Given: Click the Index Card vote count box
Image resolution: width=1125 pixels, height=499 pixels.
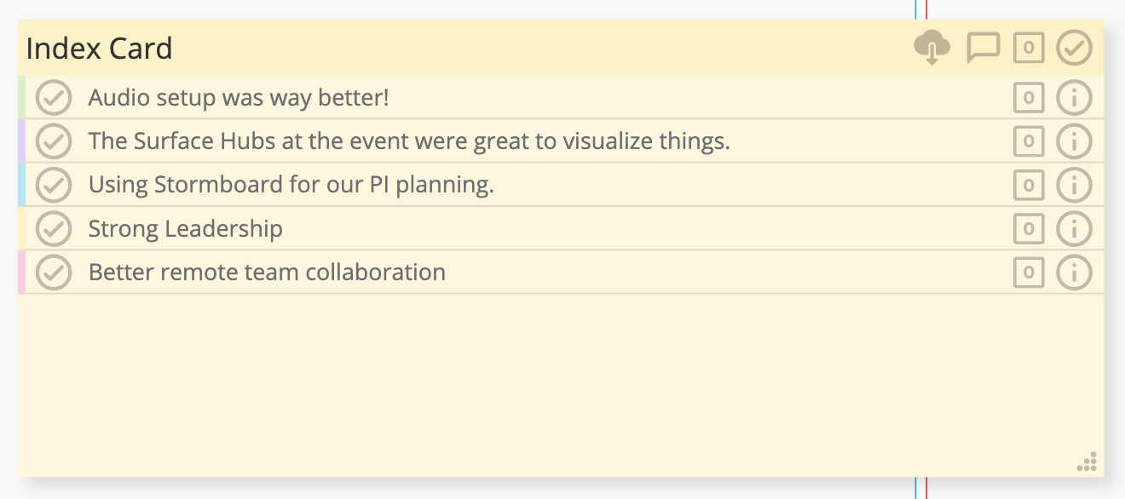Looking at the screenshot, I should 1029,48.
